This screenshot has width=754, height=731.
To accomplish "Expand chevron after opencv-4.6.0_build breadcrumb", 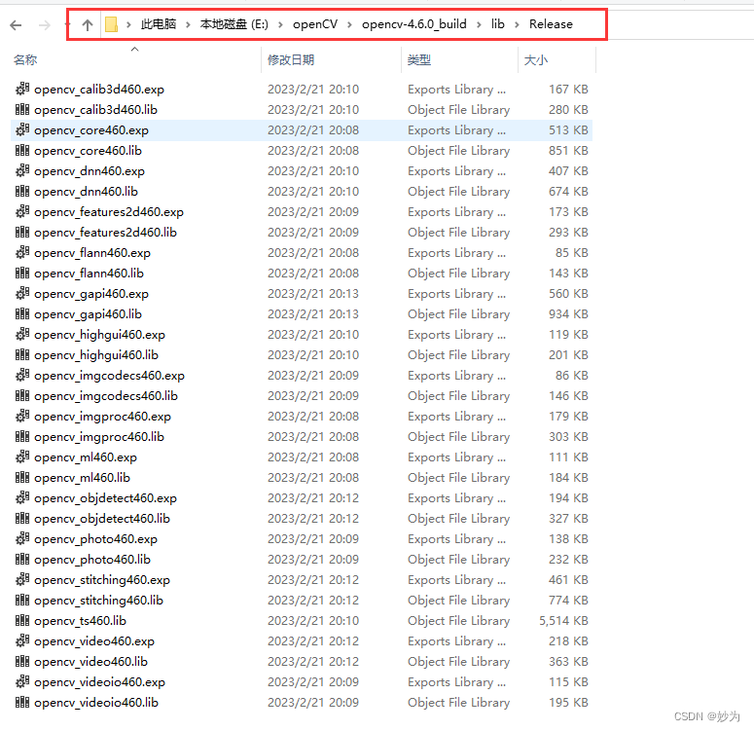I will click(479, 24).
